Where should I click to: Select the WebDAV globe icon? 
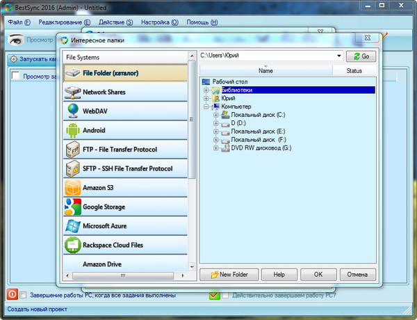coord(72,111)
